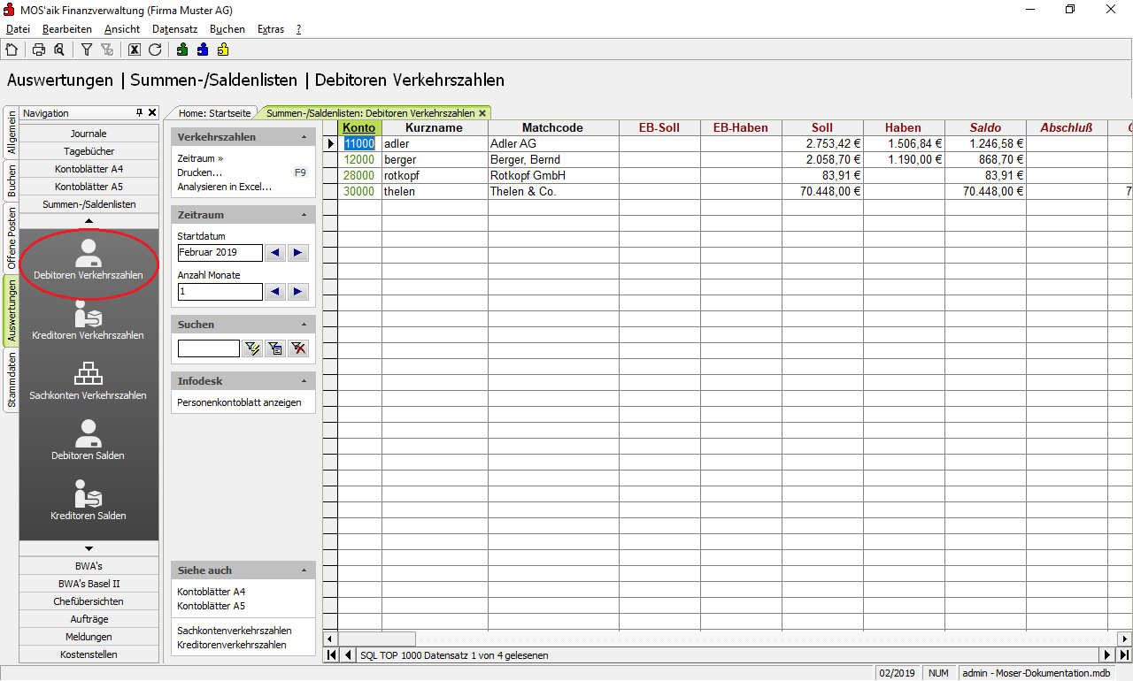Image resolution: width=1133 pixels, height=681 pixels.
Task: Pin the Navigation panel
Action: (139, 113)
